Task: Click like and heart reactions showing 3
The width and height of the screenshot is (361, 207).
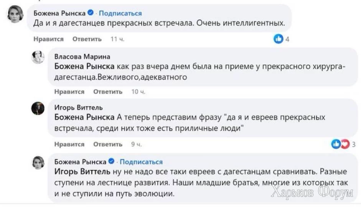Action: point(341,144)
